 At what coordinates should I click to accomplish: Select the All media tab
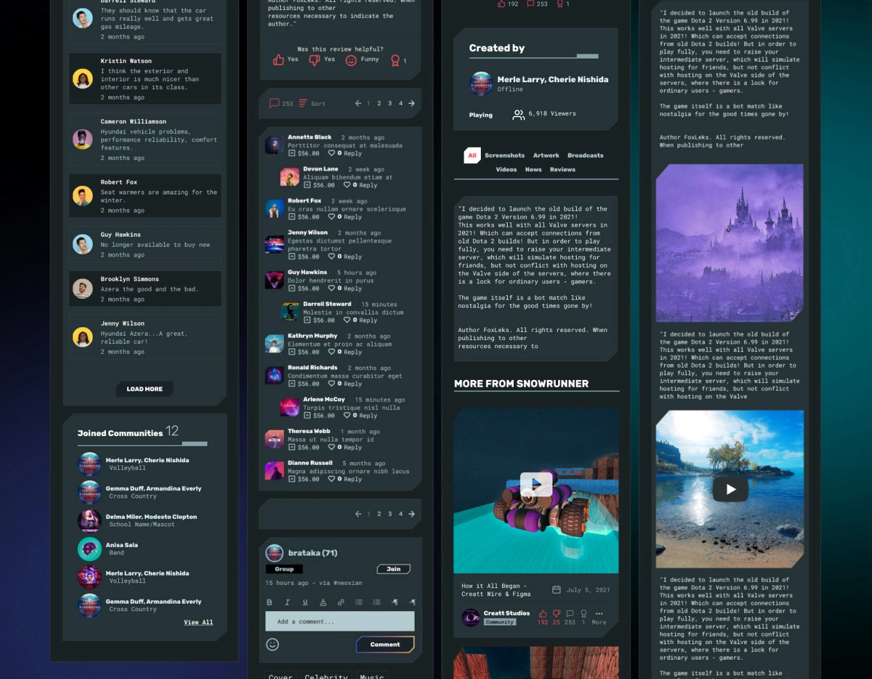(472, 156)
